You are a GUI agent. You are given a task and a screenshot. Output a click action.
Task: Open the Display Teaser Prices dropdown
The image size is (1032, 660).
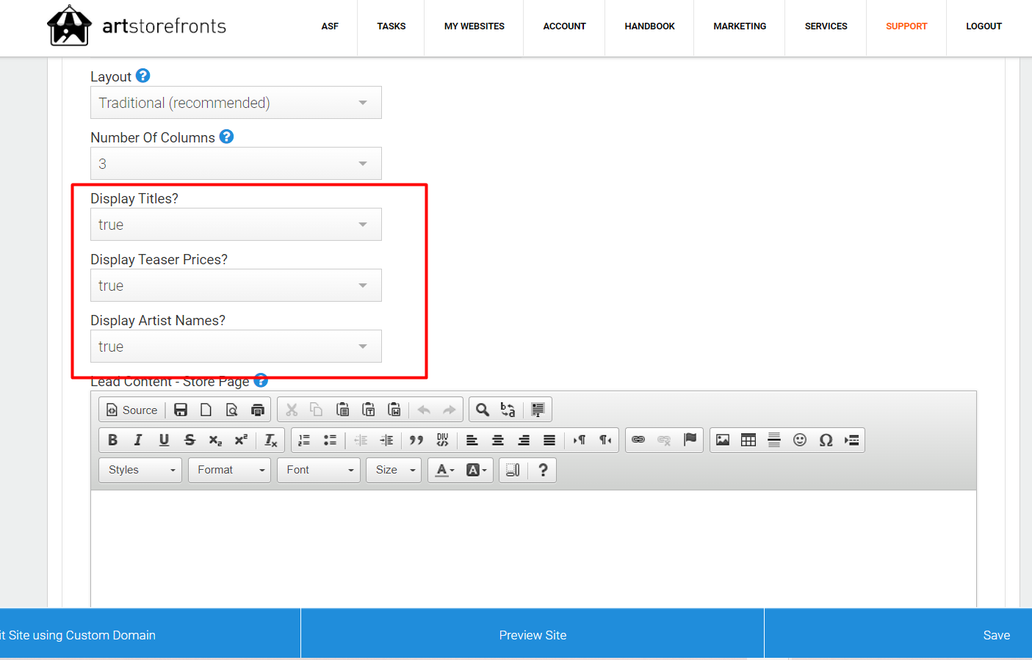236,286
